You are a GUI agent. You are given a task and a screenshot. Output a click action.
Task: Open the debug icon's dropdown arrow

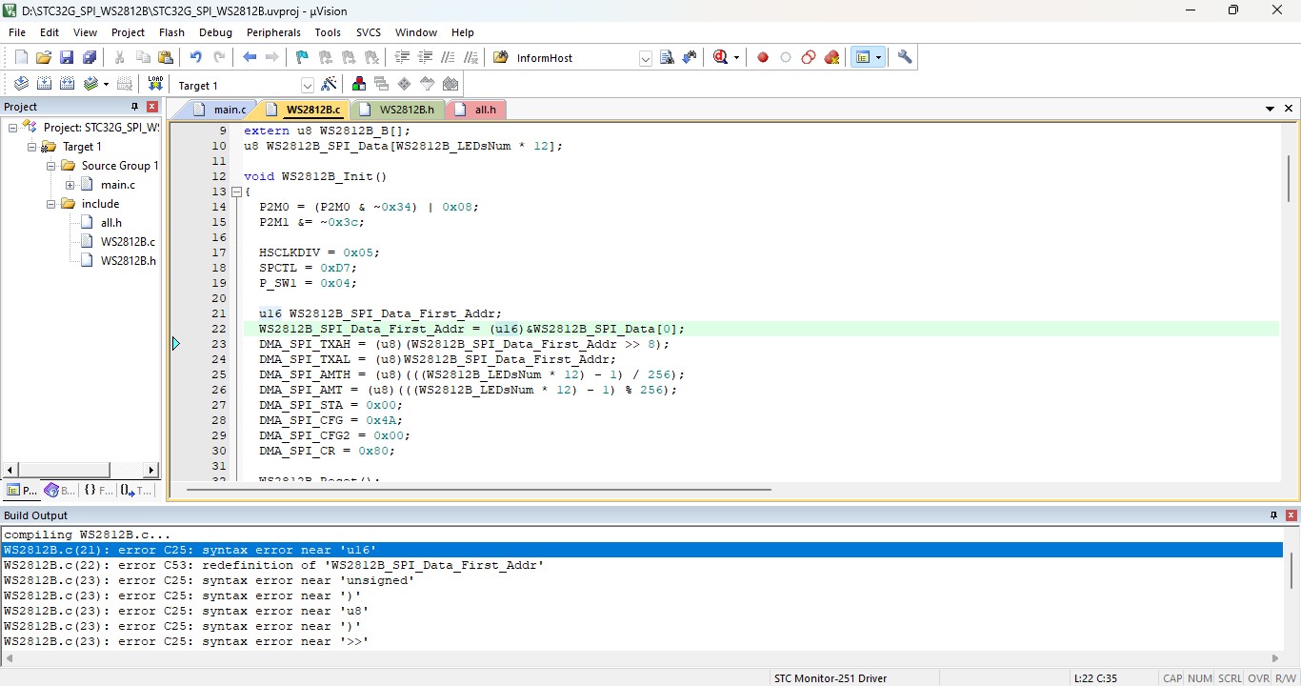point(736,57)
